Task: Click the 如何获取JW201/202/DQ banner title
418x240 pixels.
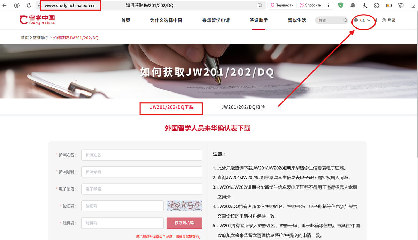Action: [207, 72]
